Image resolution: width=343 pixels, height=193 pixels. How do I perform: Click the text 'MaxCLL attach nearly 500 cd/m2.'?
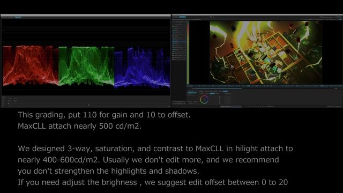coord(80,127)
